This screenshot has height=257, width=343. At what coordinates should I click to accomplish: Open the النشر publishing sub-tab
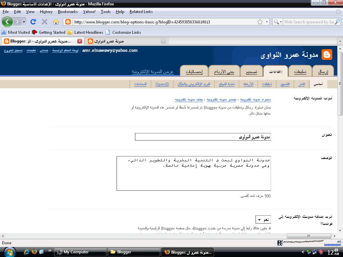click(302, 84)
